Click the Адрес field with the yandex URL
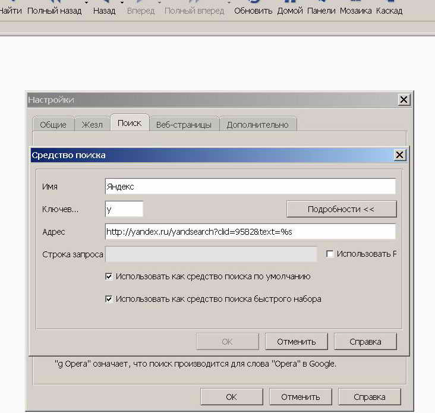435x413 pixels. pos(250,231)
